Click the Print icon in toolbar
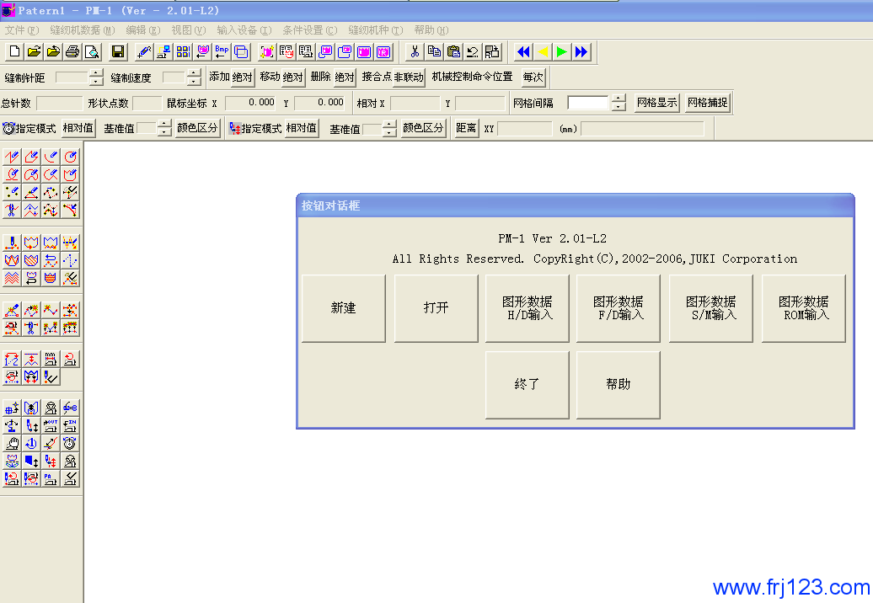The width and height of the screenshot is (873, 603). pos(72,52)
